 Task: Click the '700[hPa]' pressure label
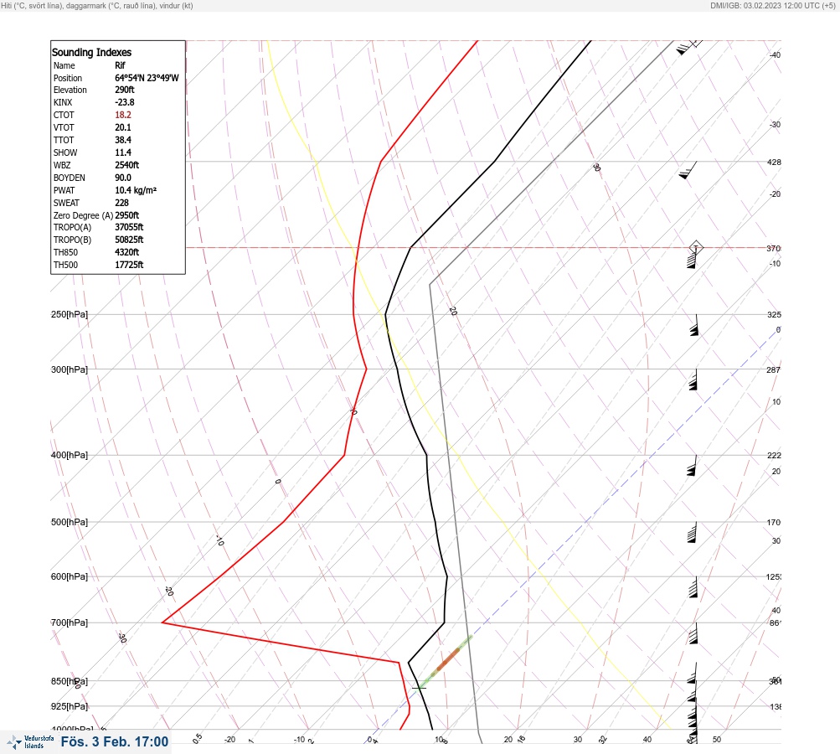point(70,622)
